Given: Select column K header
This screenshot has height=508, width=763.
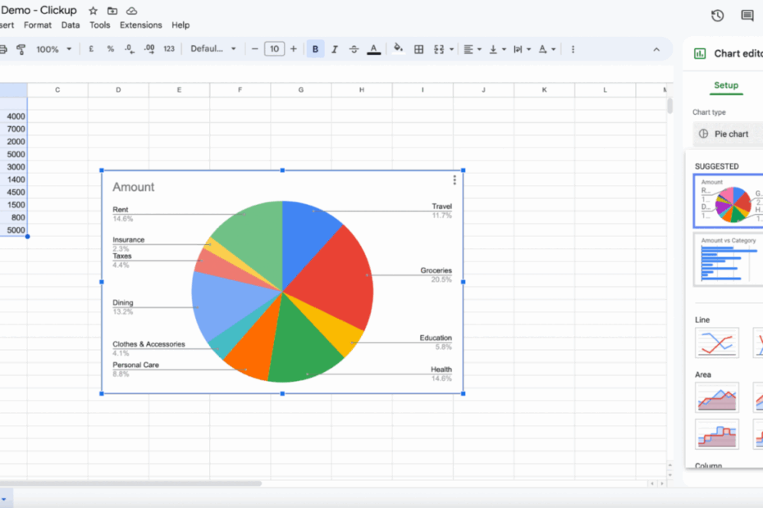Looking at the screenshot, I should (544, 90).
